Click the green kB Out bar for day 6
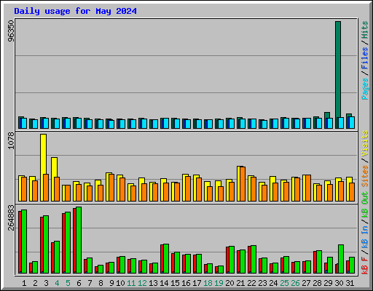Image resolution: width=373 pixels, height=291 pixels. coord(79,240)
